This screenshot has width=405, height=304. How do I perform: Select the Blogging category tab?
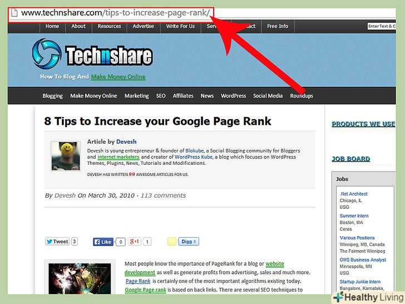[x=53, y=96]
